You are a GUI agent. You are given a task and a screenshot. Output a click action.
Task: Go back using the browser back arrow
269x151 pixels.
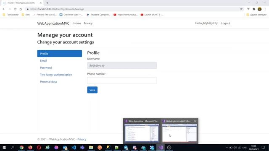coord(4,9)
